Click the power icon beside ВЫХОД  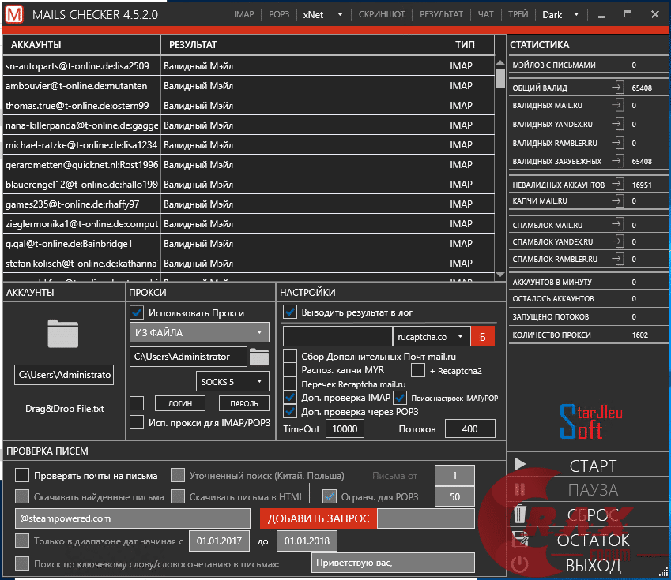[x=519, y=562]
